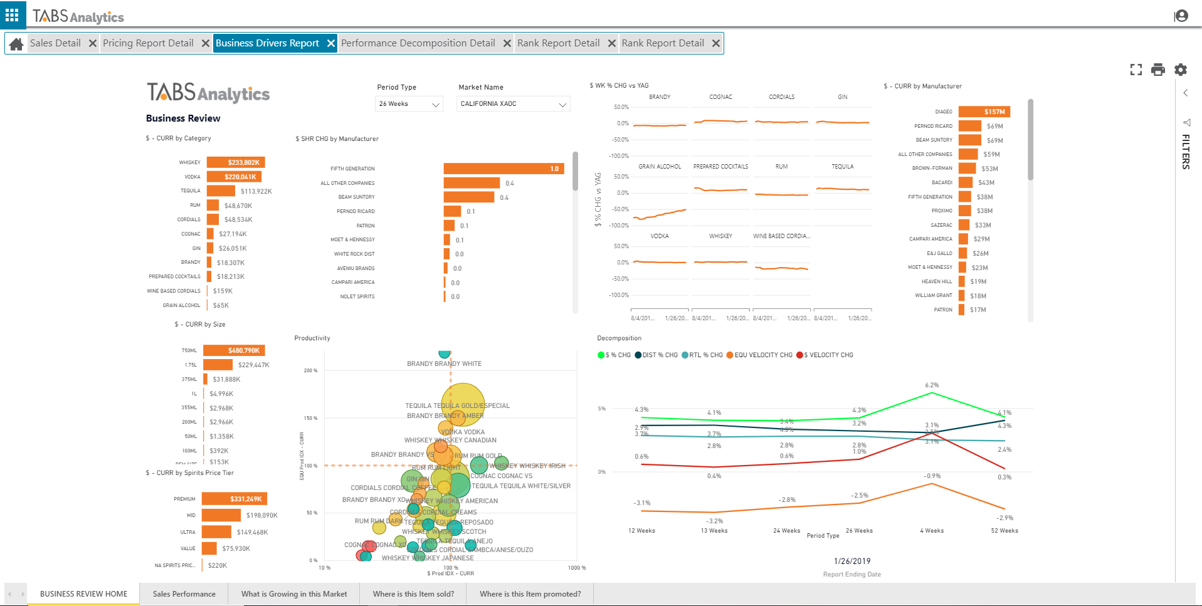This screenshot has width=1202, height=606.
Task: Switch to Sales Detail tab
Action: tap(55, 43)
